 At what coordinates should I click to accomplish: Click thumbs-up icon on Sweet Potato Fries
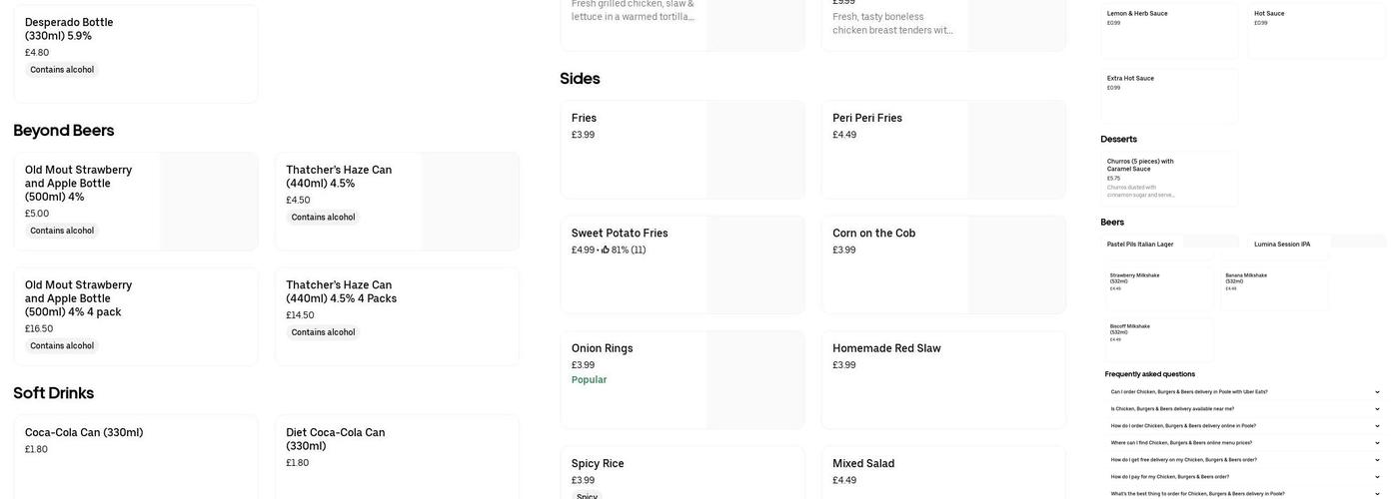[x=606, y=250]
